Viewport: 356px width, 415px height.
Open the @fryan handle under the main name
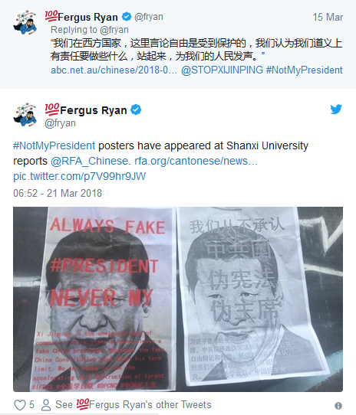click(x=60, y=123)
